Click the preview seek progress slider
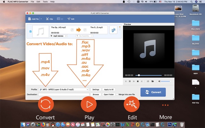 point(150,75)
